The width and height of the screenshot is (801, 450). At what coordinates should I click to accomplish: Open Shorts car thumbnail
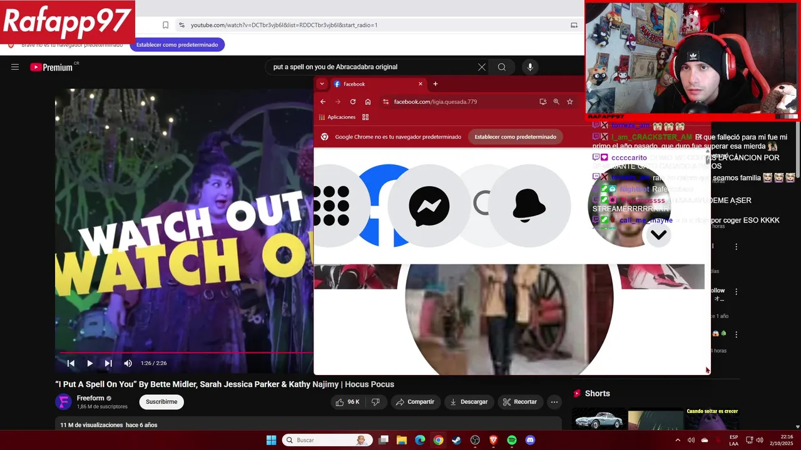pos(599,419)
